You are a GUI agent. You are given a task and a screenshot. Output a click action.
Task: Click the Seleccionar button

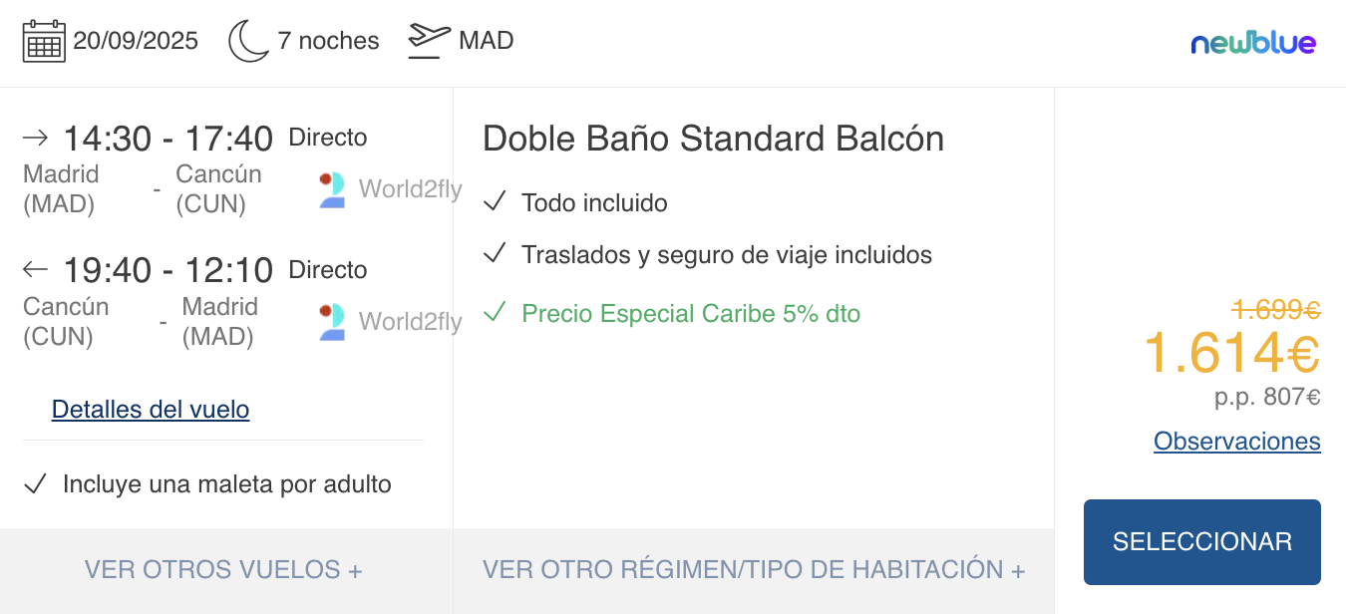[x=1202, y=542]
